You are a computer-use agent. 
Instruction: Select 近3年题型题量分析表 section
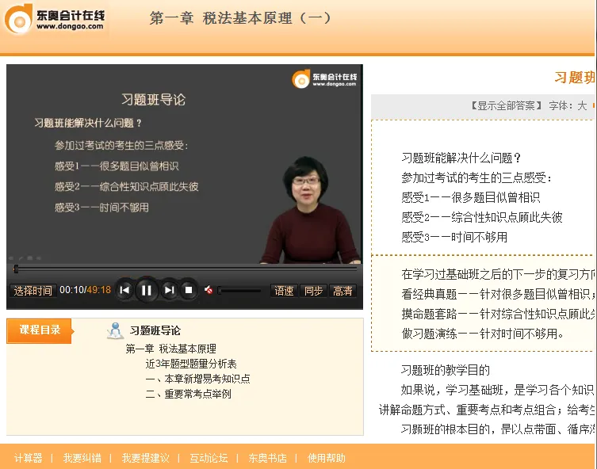click(191, 364)
